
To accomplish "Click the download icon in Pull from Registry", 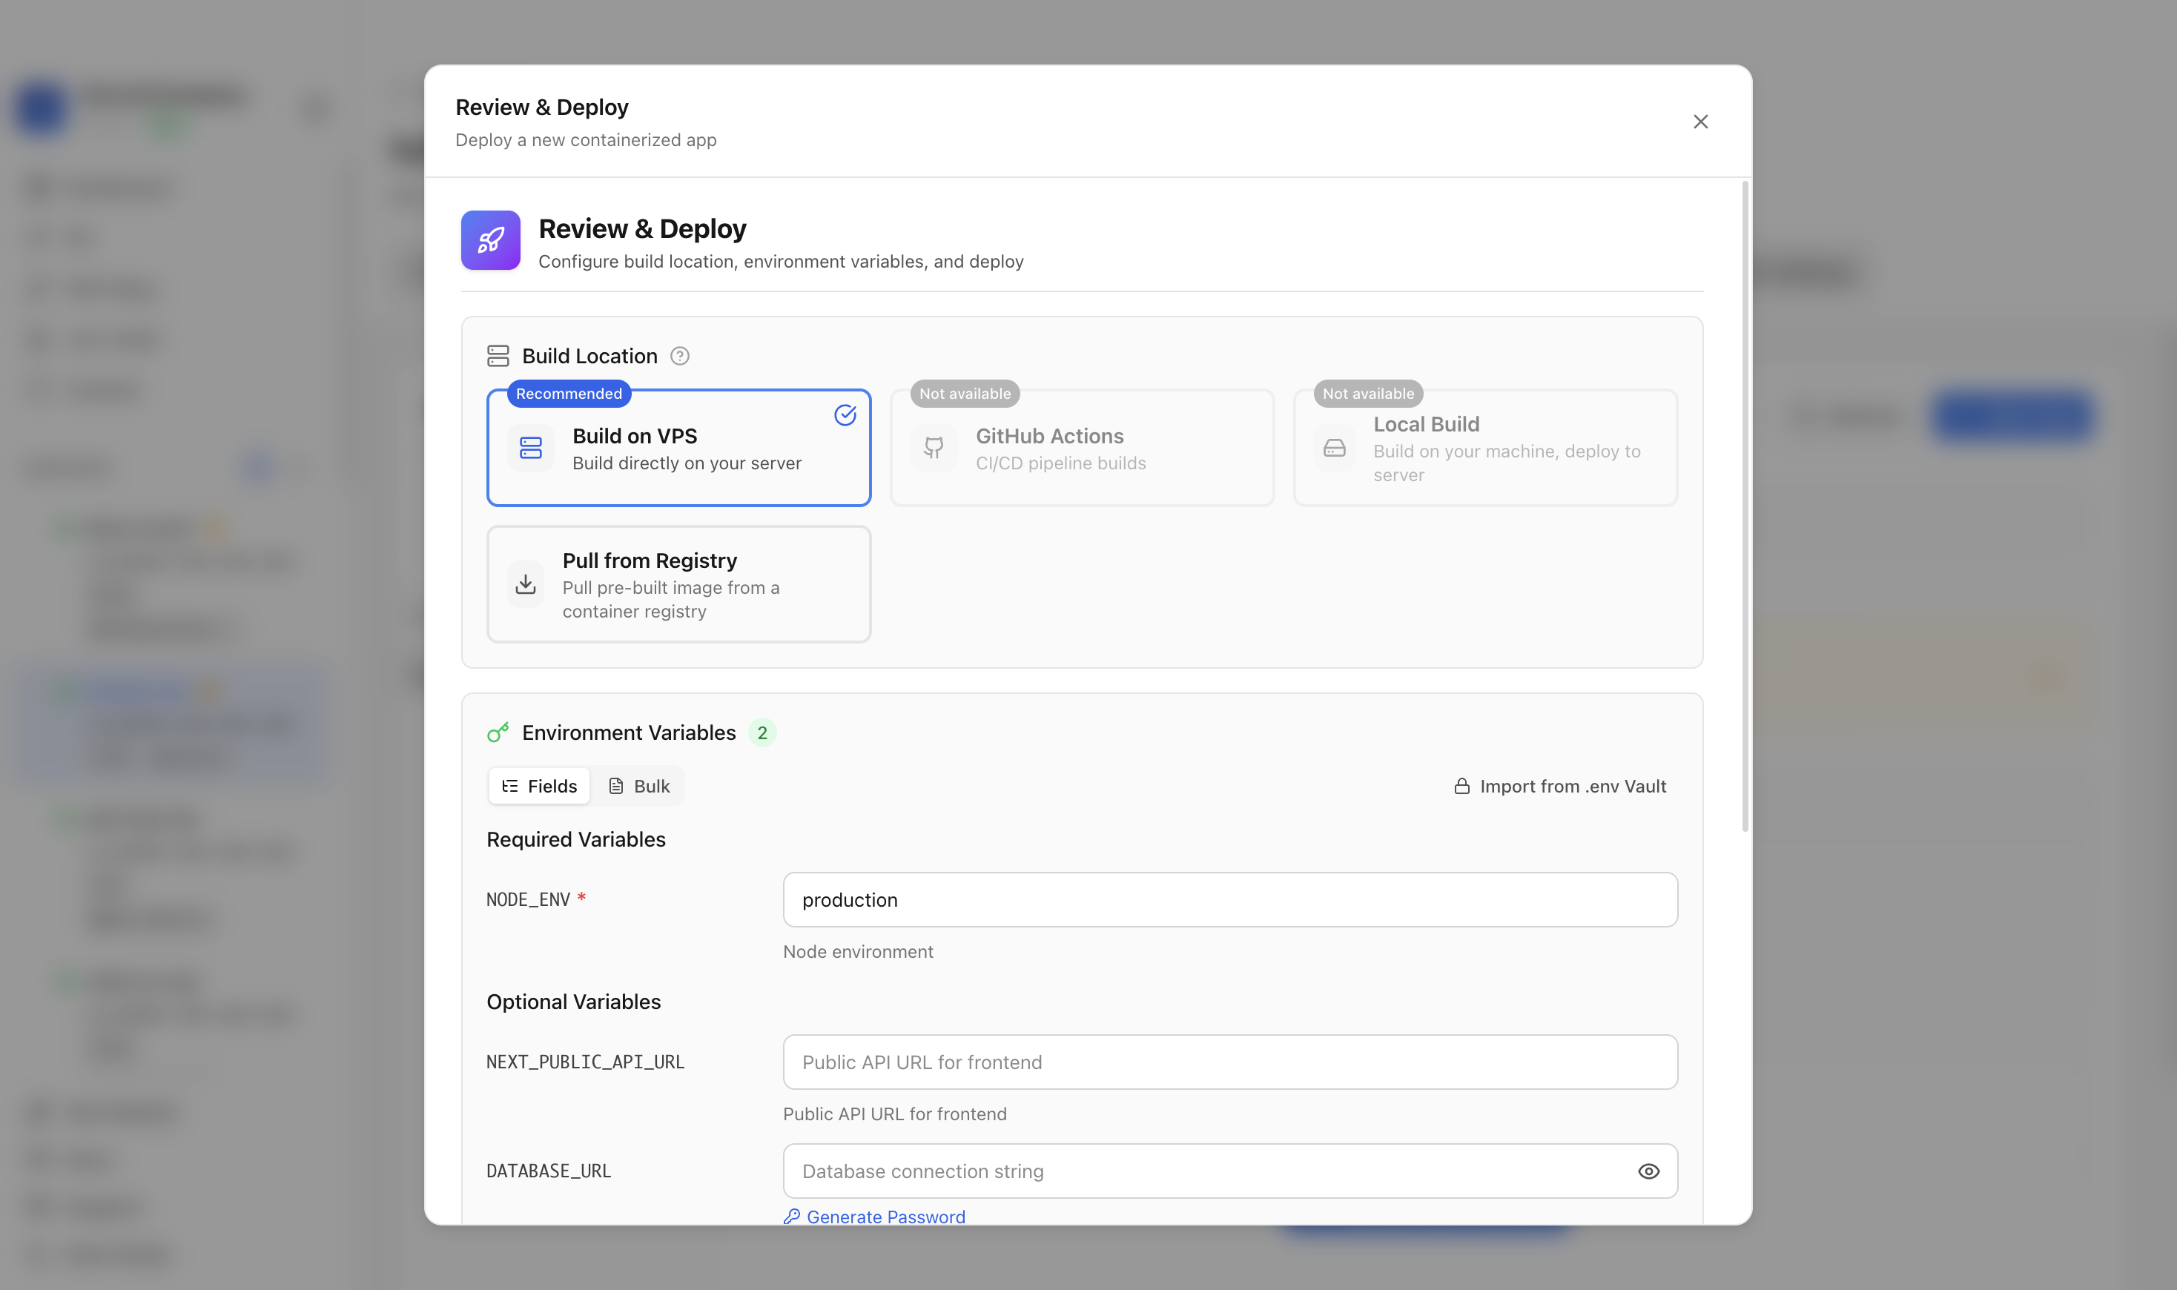I will [525, 584].
